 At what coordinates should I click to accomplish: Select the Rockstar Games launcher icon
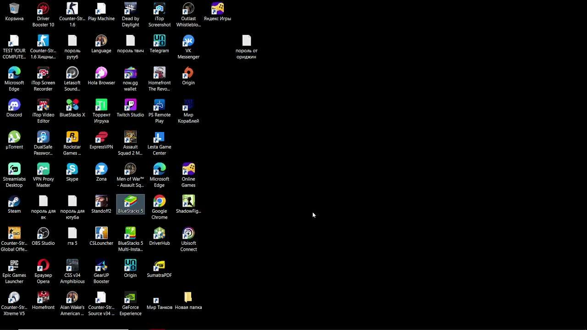[x=72, y=143]
